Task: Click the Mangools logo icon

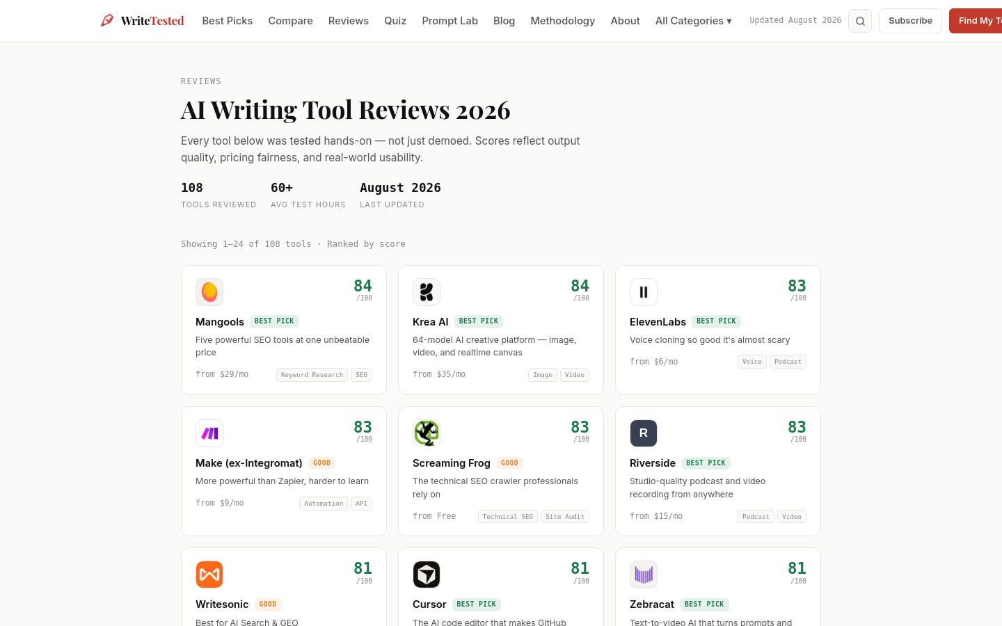Action: point(209,292)
